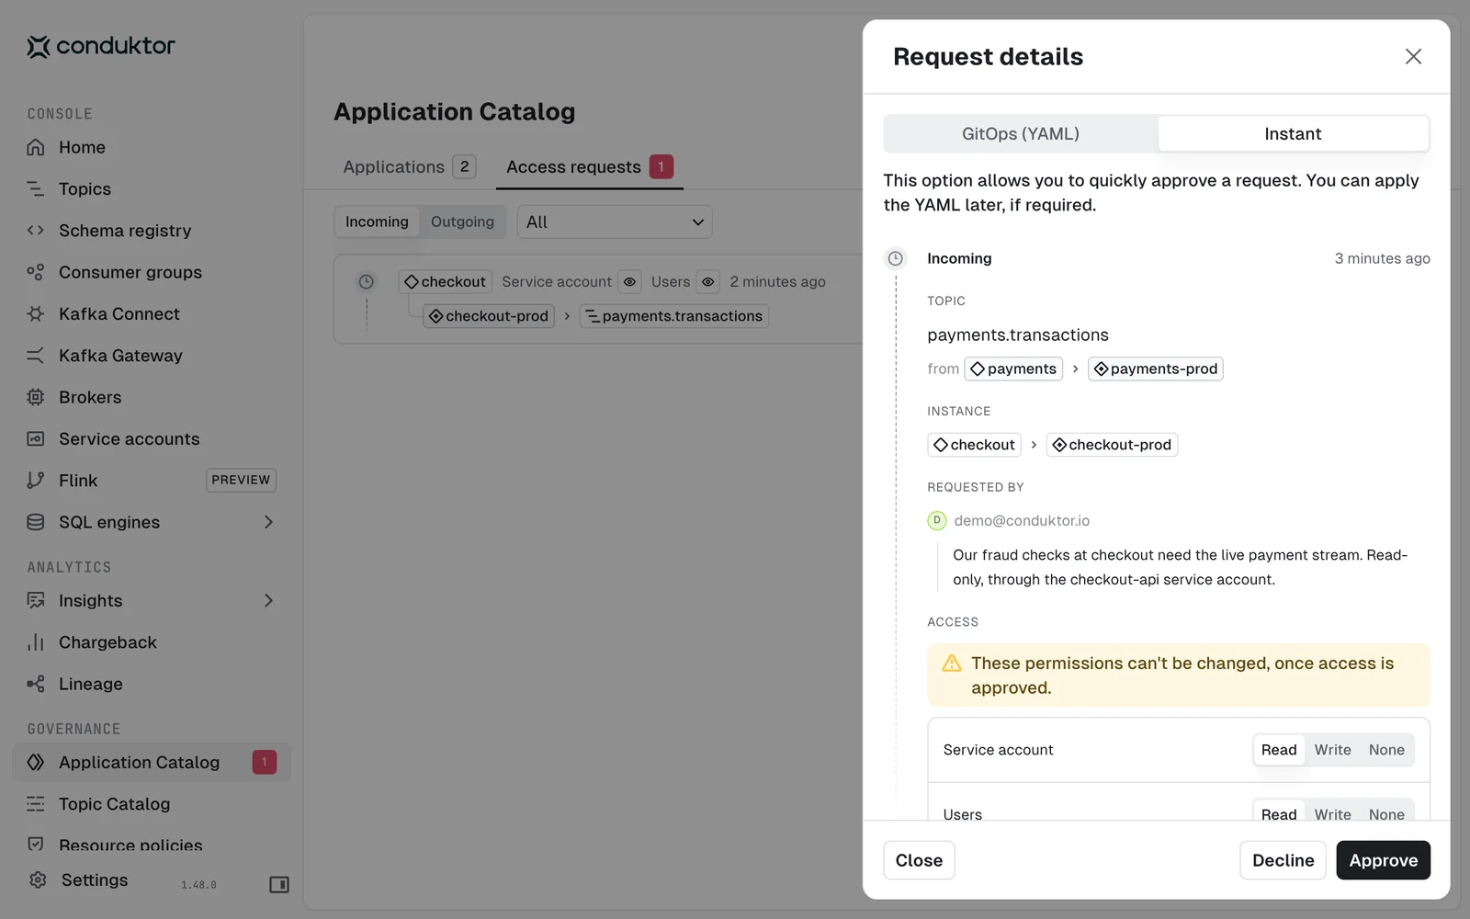Click the SQL engines database icon
Screen dimensions: 1470x919
(x=36, y=522)
